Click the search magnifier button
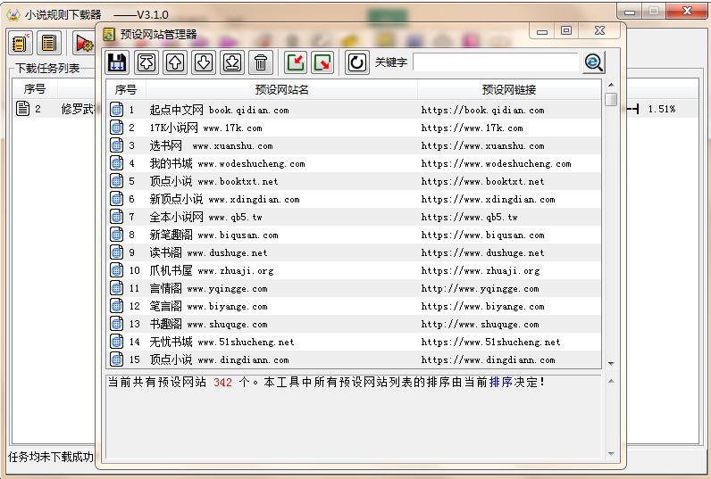The height and width of the screenshot is (479, 711). point(593,62)
